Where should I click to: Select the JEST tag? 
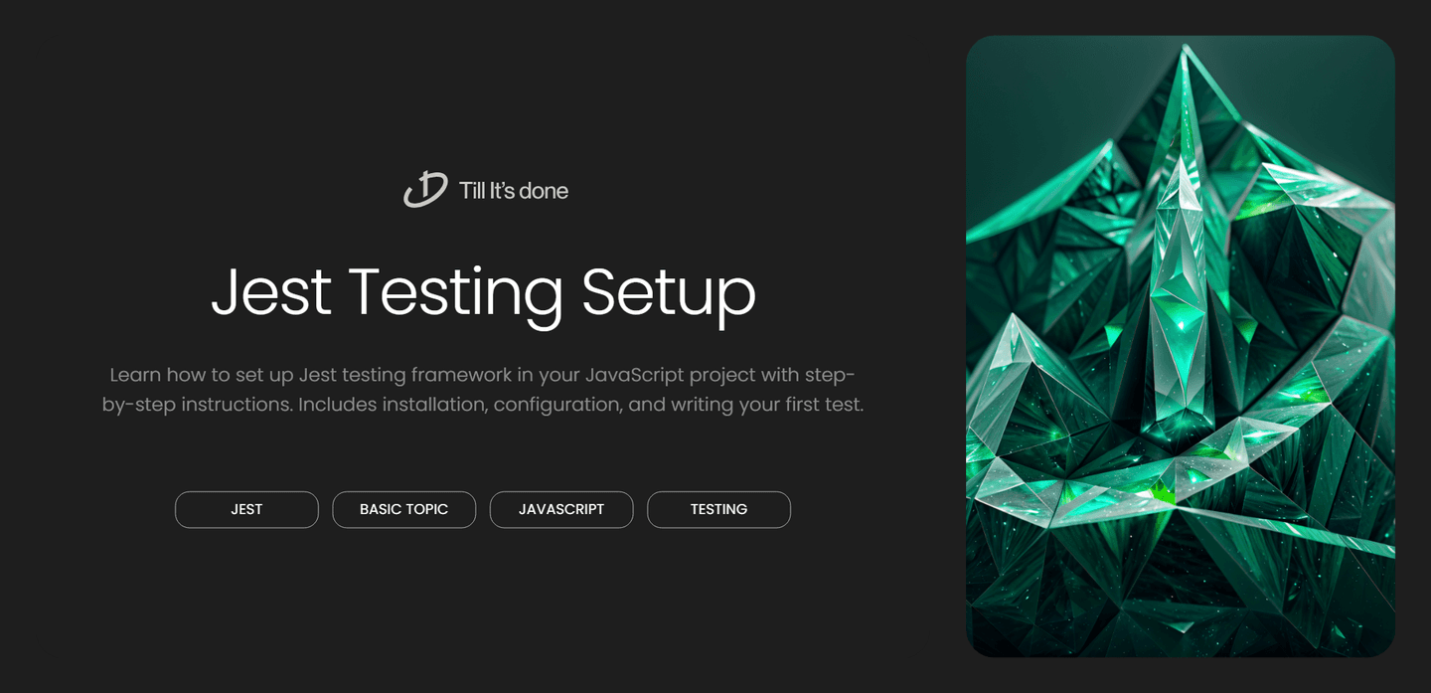pyautogui.click(x=246, y=509)
